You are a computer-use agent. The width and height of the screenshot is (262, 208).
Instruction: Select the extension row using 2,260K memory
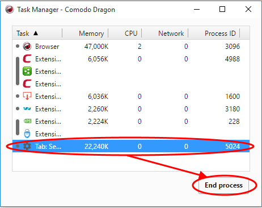pos(131,109)
